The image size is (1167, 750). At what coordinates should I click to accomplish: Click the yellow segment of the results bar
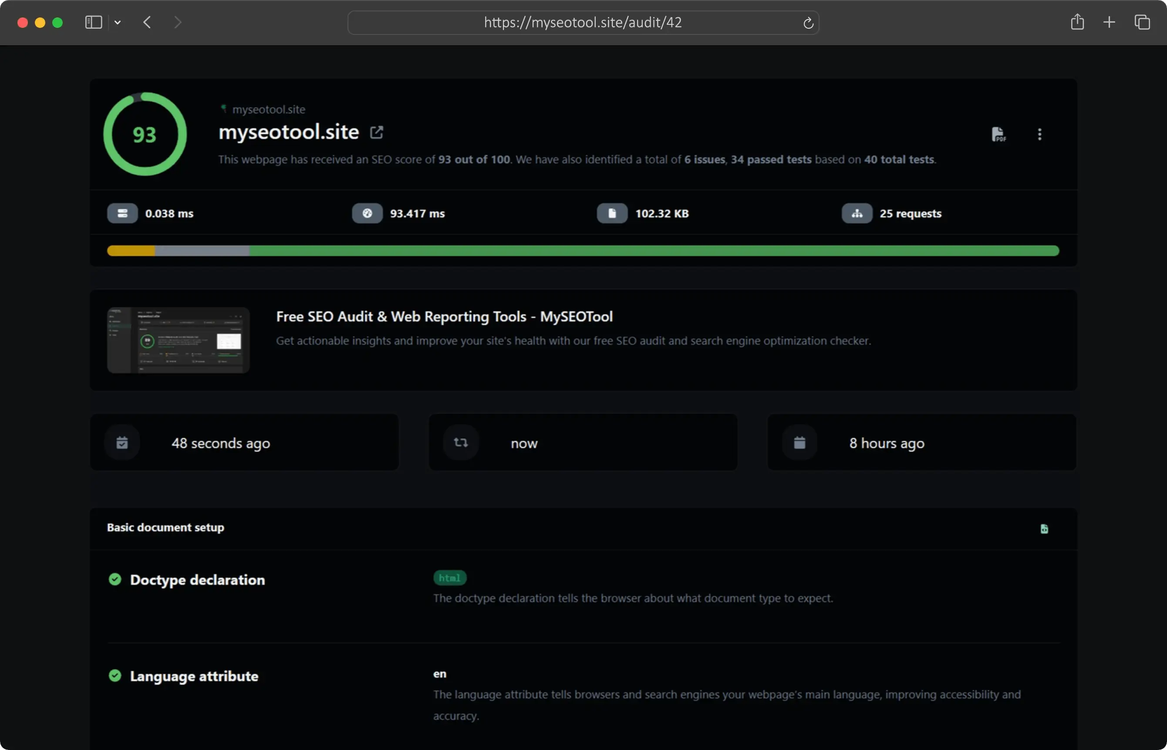coord(131,251)
